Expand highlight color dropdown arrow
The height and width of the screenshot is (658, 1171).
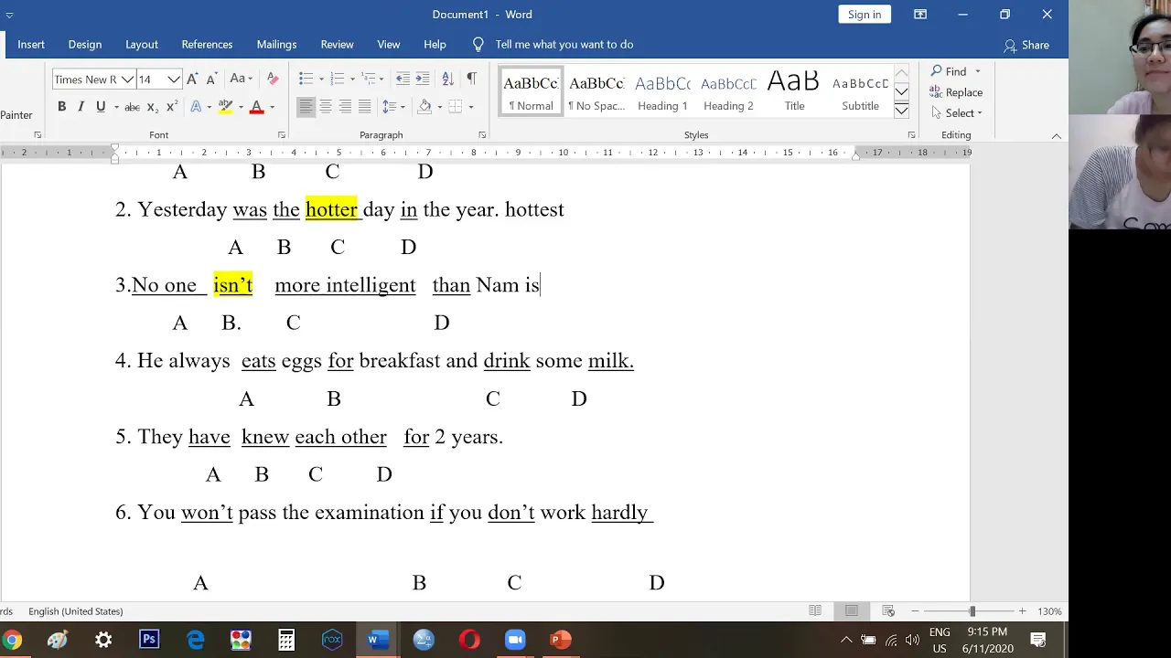pyautogui.click(x=241, y=107)
